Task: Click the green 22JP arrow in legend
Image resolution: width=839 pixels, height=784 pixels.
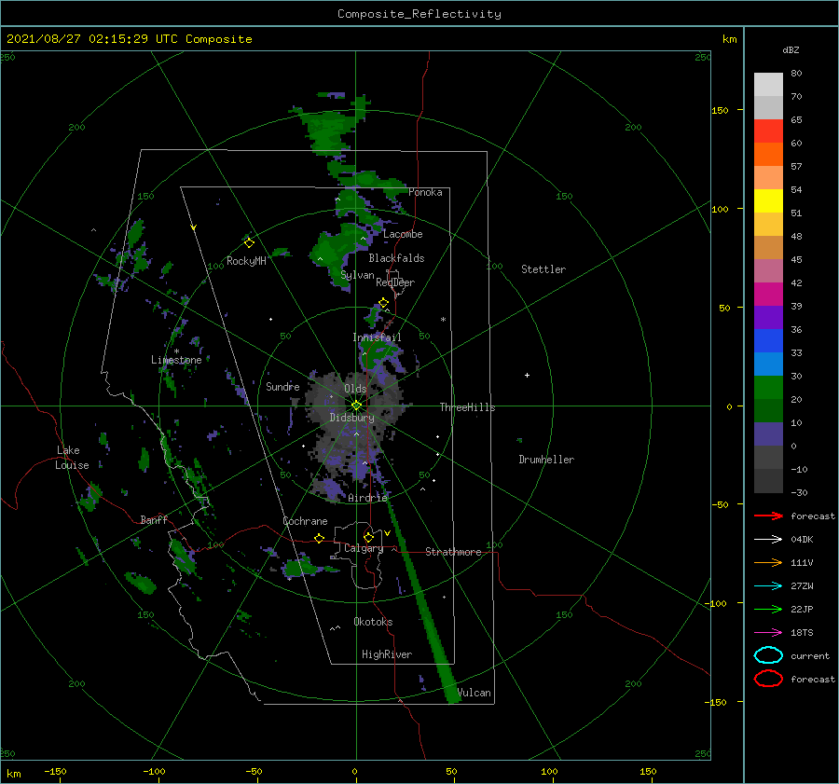Action: click(768, 609)
